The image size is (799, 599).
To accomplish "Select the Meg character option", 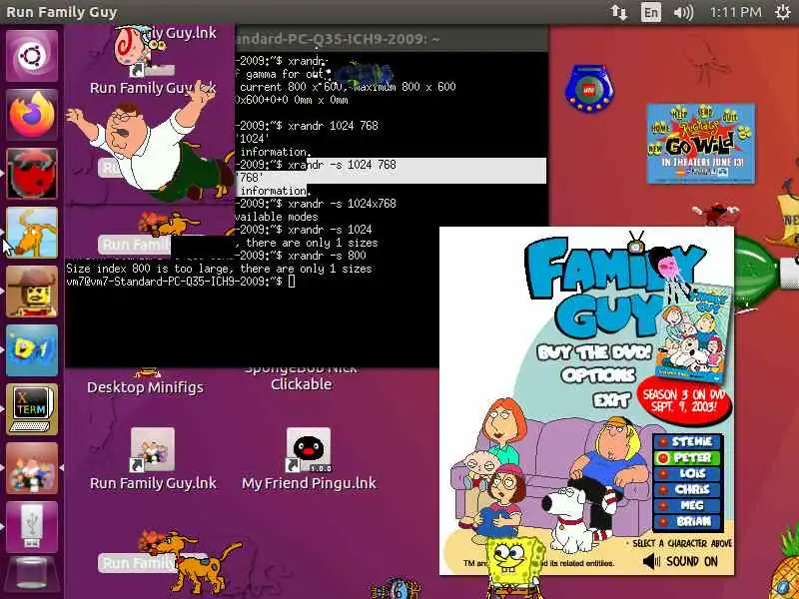I will click(x=688, y=505).
